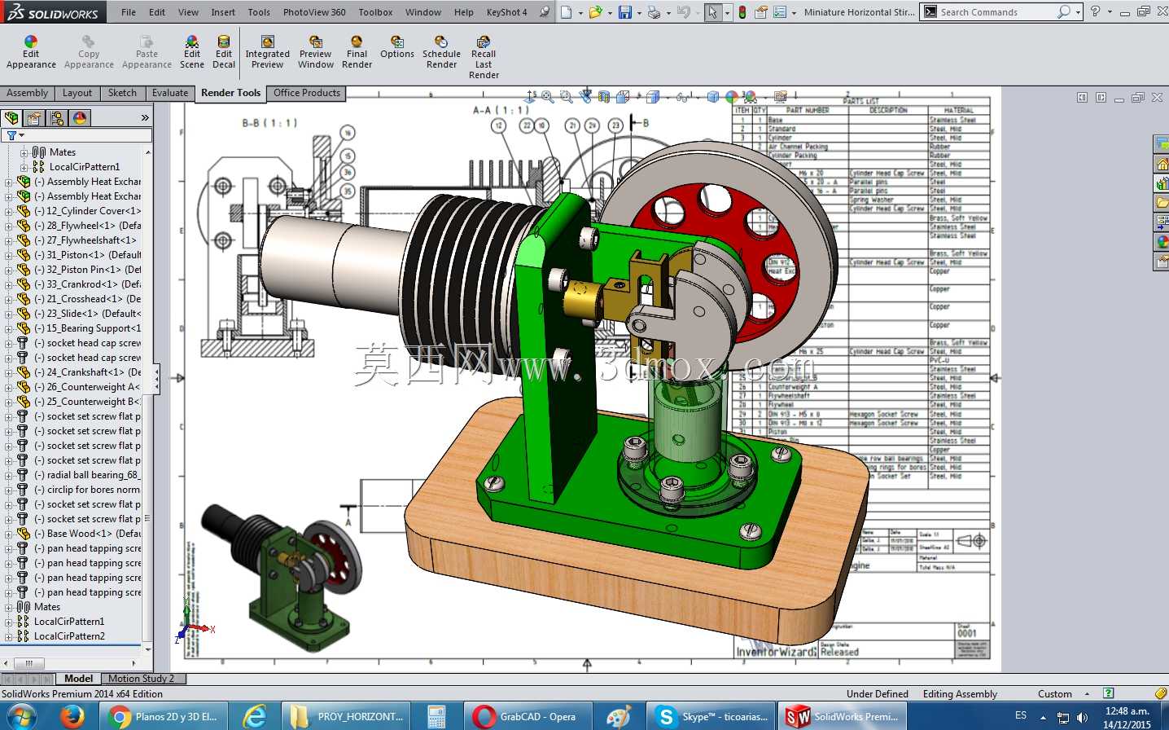Expand the 31_Piston<1> tree node

(x=8, y=255)
